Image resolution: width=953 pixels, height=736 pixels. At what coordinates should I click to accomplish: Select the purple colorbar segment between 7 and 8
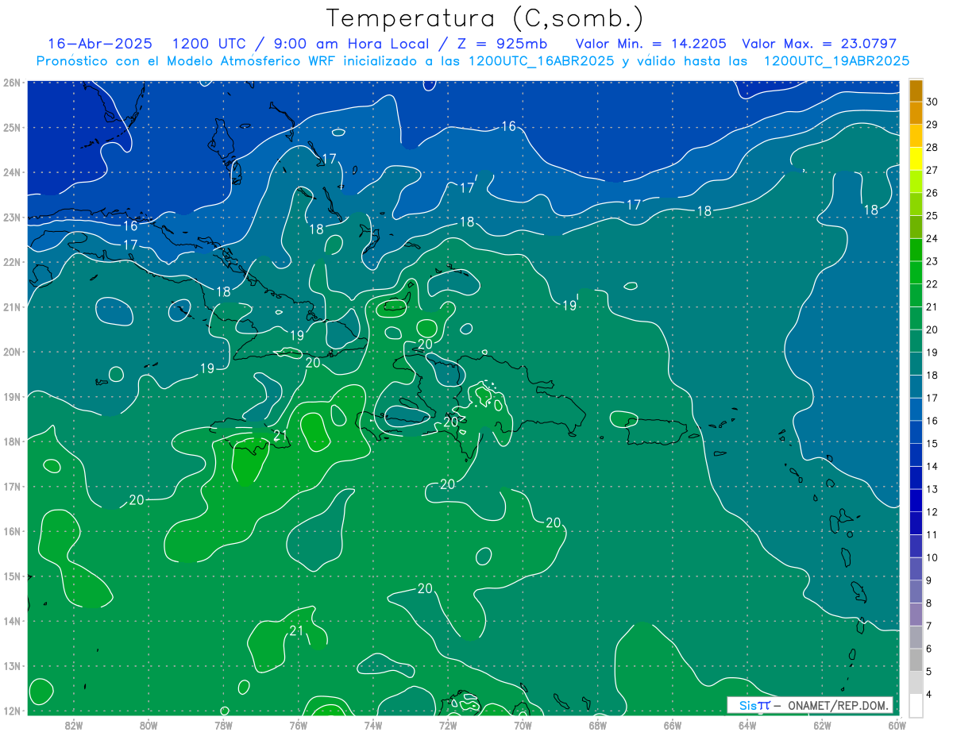[x=916, y=614]
